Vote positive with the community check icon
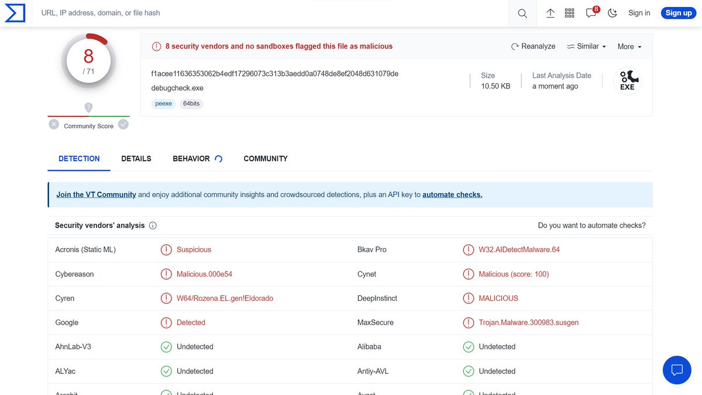The width and height of the screenshot is (702, 395). pos(123,124)
